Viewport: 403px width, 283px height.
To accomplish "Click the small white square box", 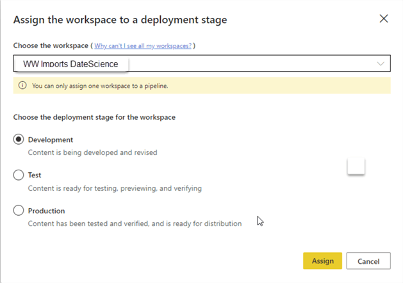I will [356, 166].
